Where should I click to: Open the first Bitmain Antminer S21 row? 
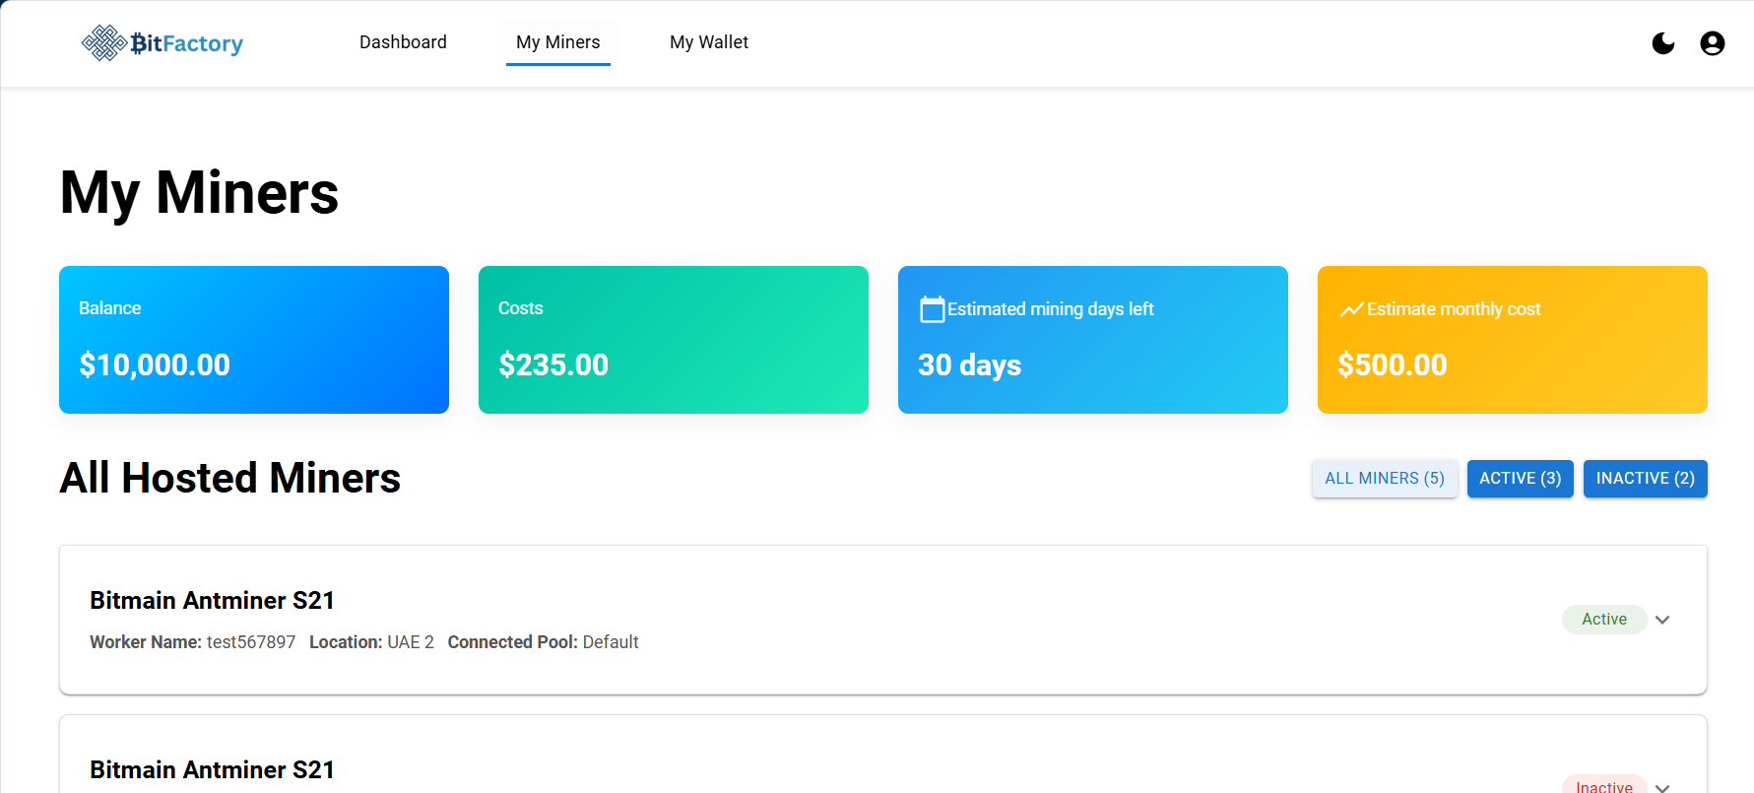[788, 620]
